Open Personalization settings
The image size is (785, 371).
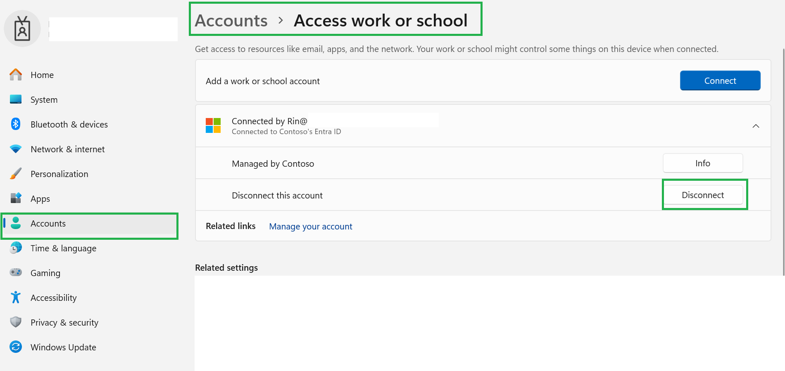(x=90, y=174)
